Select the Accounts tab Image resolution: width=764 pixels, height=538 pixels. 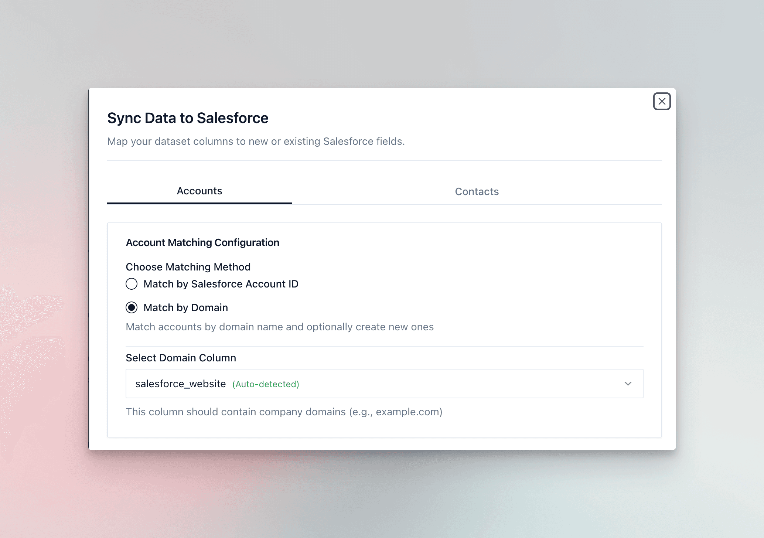click(199, 191)
